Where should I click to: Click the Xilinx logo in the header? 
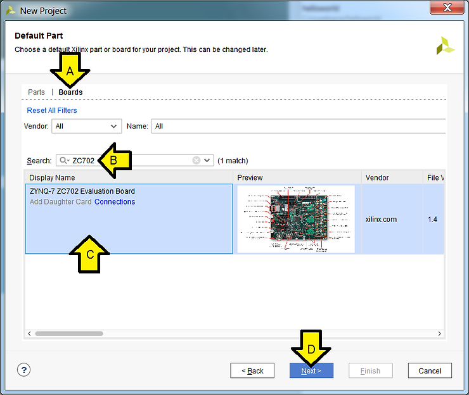(x=445, y=45)
